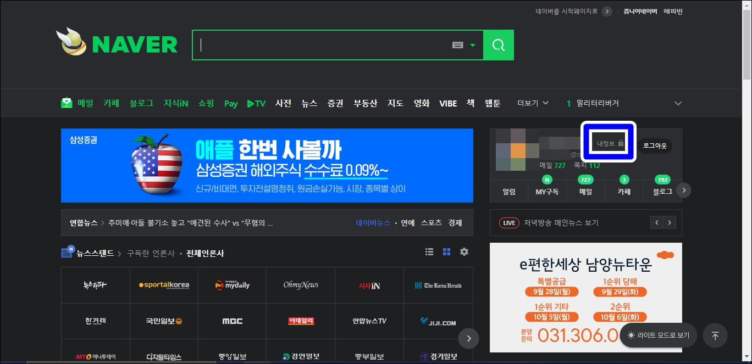Open 스포츠 news link
Image resolution: width=752 pixels, height=364 pixels.
coord(432,223)
